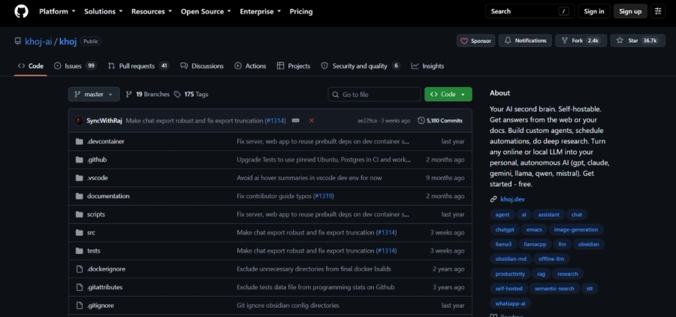Open the Pull requests tab
Viewport: 676px width, 317px height.
138,66
